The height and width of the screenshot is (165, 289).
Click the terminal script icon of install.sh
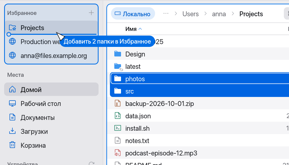point(118,128)
